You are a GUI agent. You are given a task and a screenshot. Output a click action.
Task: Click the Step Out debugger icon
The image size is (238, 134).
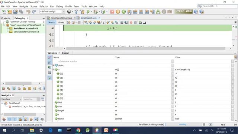[147, 12]
